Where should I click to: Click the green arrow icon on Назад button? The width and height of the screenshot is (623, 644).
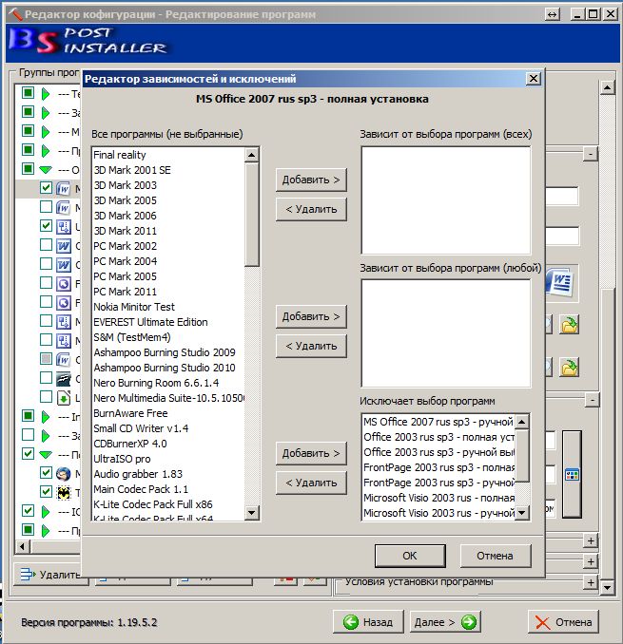tap(352, 622)
